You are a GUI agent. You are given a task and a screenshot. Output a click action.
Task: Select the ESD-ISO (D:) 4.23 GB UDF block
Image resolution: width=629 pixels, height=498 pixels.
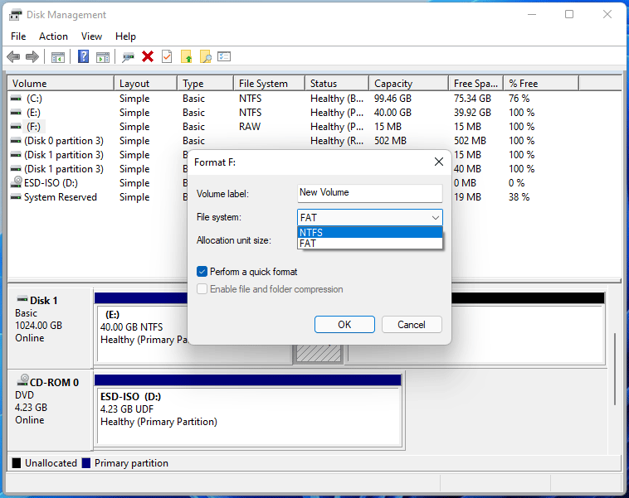[x=249, y=416]
